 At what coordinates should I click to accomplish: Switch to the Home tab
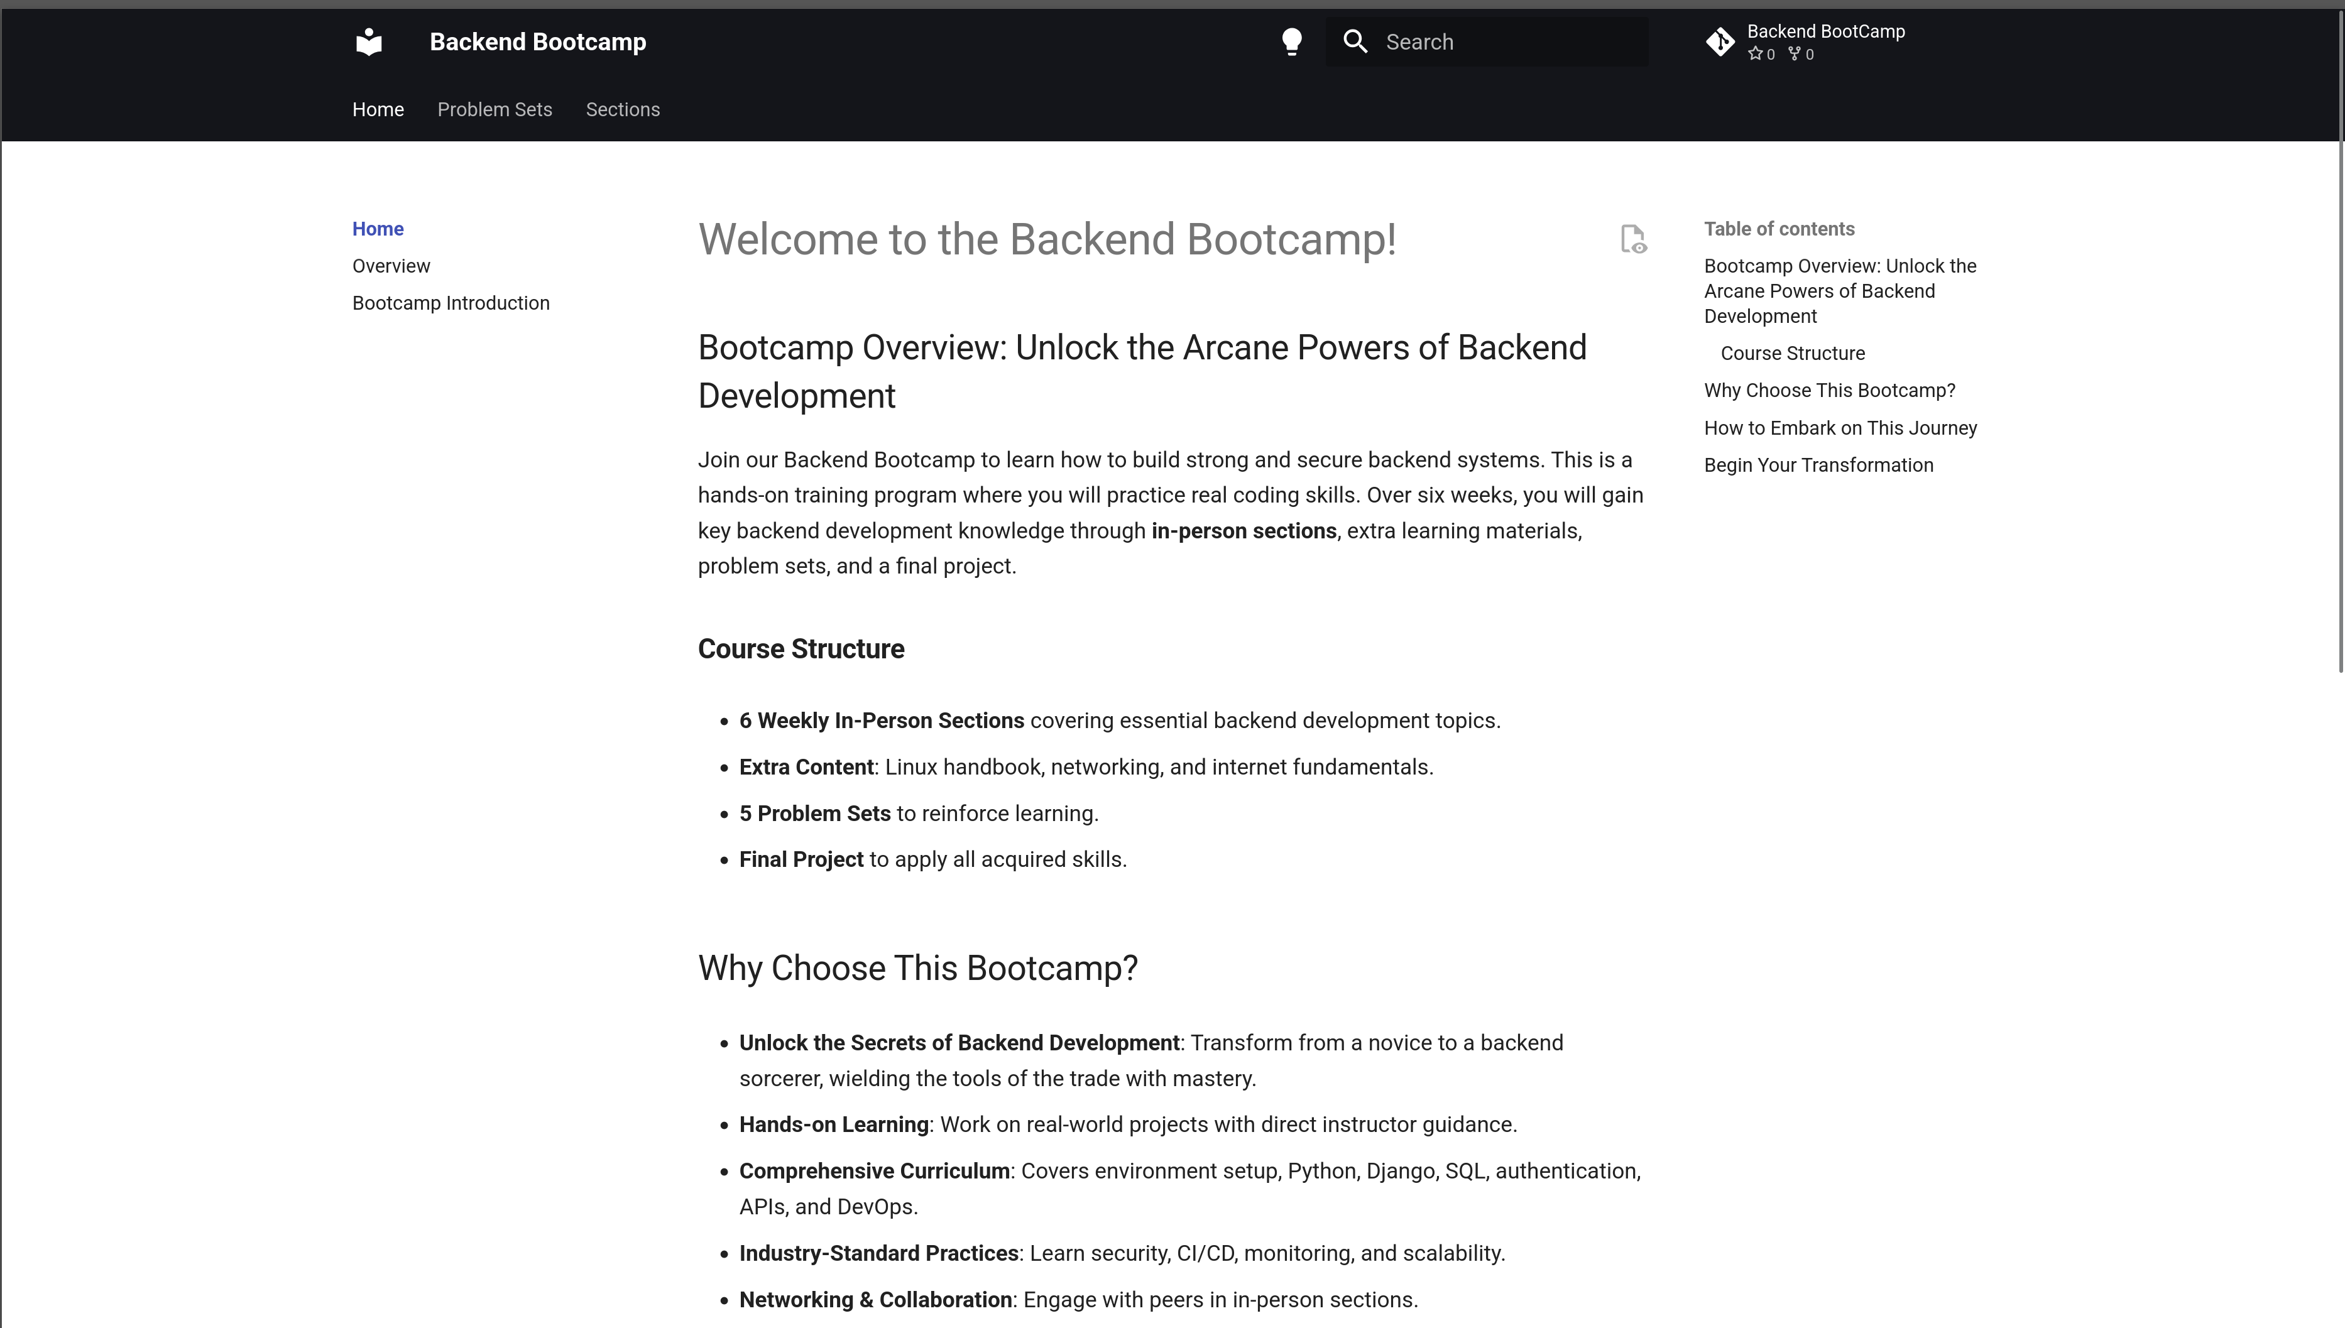pos(378,109)
